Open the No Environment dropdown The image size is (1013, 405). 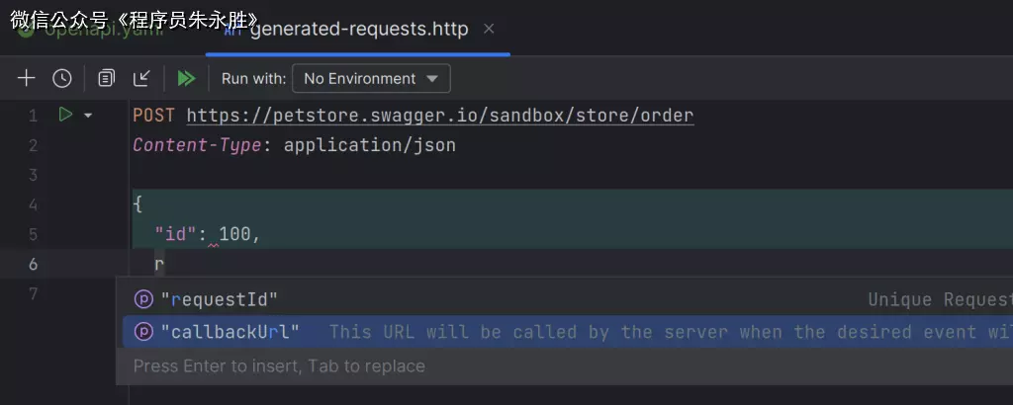[371, 78]
